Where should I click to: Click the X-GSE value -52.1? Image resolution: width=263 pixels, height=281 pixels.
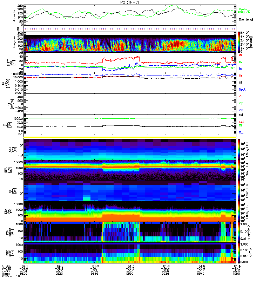click(x=23, y=266)
